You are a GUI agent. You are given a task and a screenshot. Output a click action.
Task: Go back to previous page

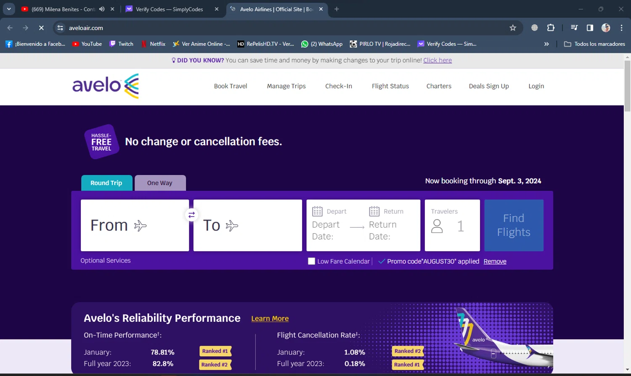(10, 28)
